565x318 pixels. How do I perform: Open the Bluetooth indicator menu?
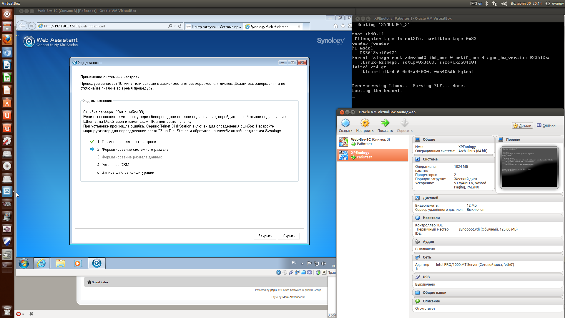487,4
